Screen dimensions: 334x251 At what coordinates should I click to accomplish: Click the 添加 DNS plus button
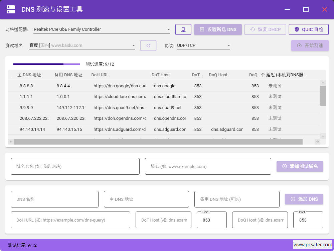[304, 199]
